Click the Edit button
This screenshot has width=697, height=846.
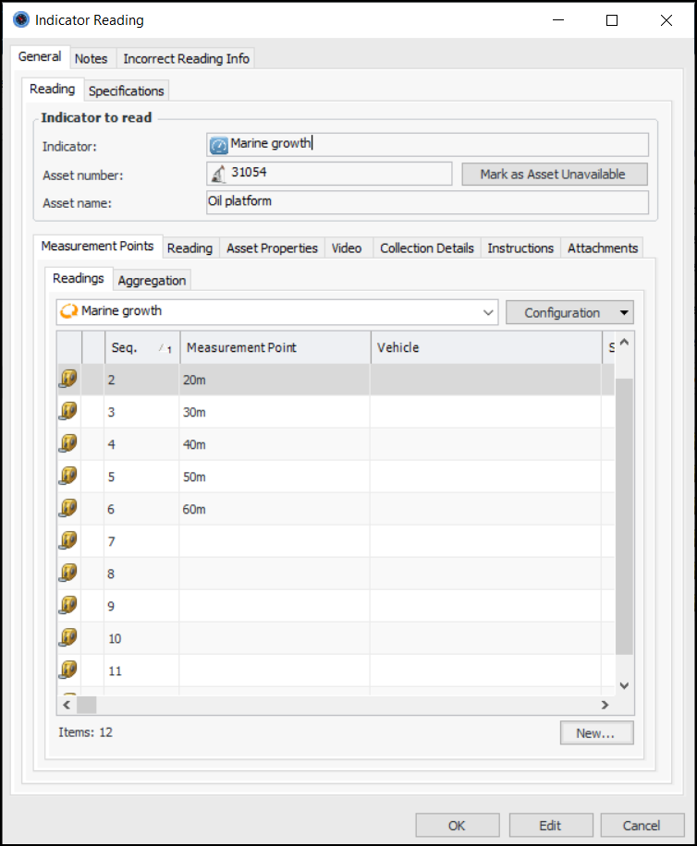click(551, 826)
